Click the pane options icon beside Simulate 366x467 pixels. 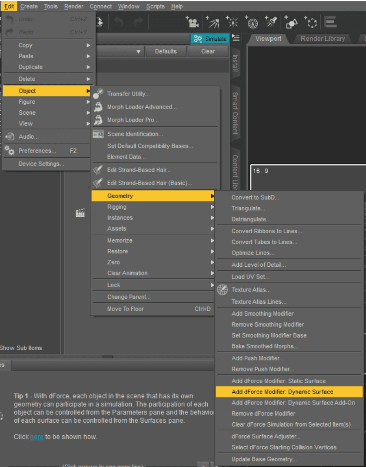(236, 38)
